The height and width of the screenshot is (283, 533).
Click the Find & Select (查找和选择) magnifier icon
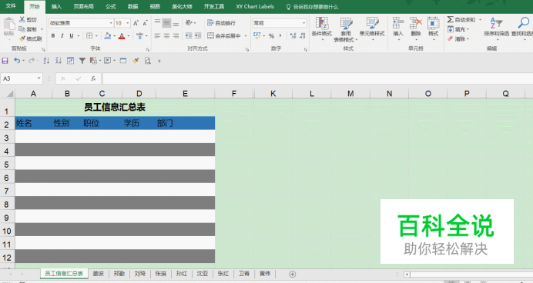point(523,23)
